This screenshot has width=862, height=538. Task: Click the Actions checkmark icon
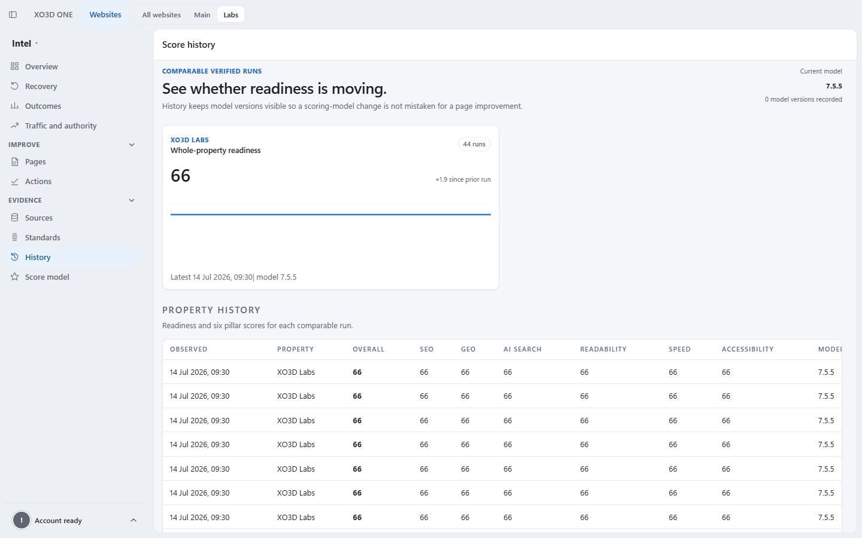pos(15,181)
